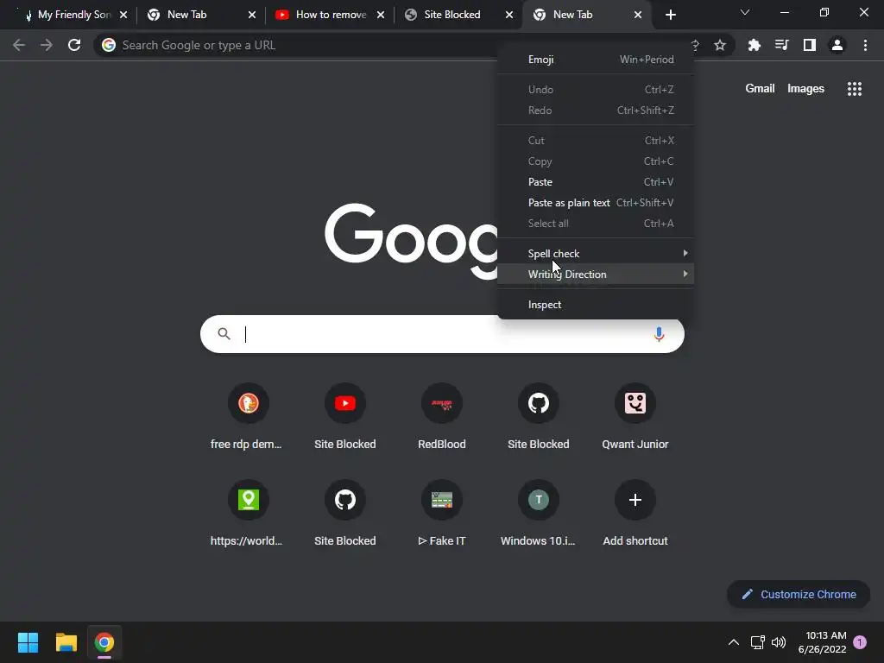Viewport: 884px width, 663px height.
Task: Open the Google apps grid
Action: 854,89
